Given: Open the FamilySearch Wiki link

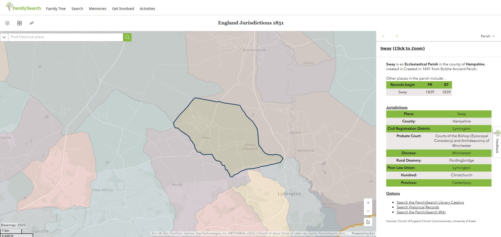Looking at the screenshot, I should coord(421,212).
